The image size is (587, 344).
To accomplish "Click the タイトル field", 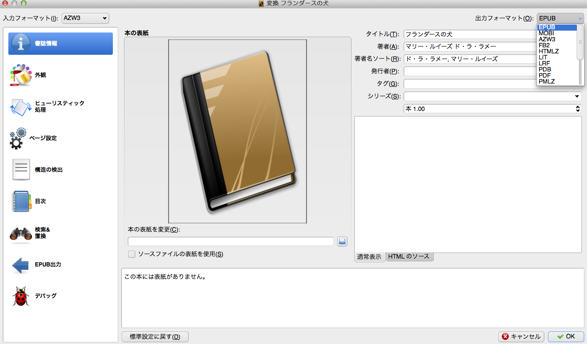I will (470, 34).
